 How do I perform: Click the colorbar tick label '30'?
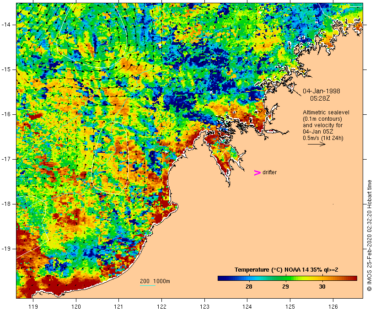pos(322,287)
